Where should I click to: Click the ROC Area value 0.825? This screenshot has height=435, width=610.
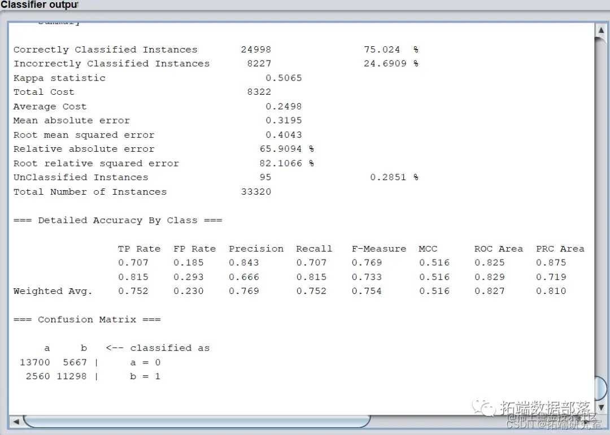tap(489, 263)
